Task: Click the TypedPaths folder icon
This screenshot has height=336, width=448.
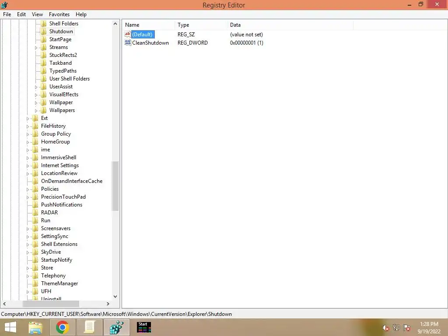Action: (43, 70)
